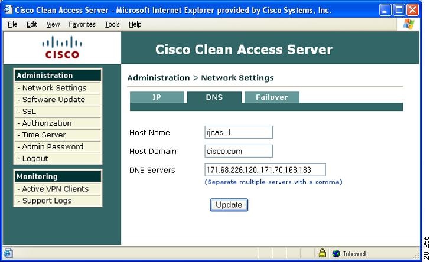Open the Help menu
The width and height of the screenshot is (430, 262).
point(135,24)
